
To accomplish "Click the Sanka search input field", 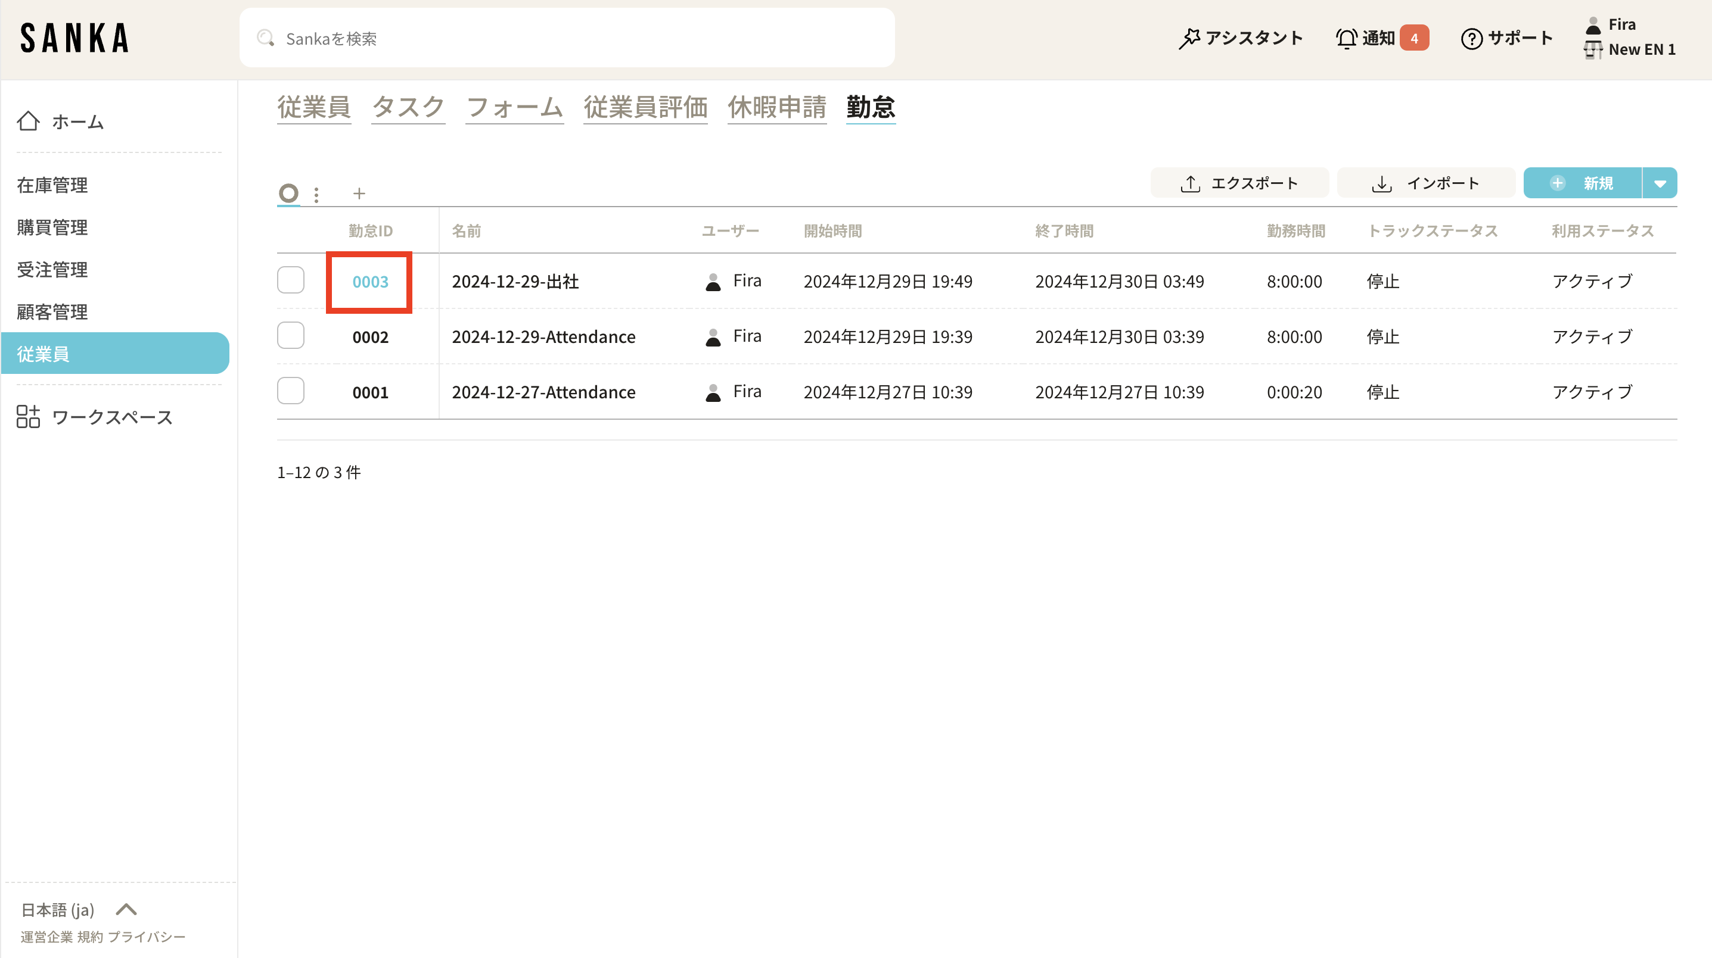I will tap(566, 39).
